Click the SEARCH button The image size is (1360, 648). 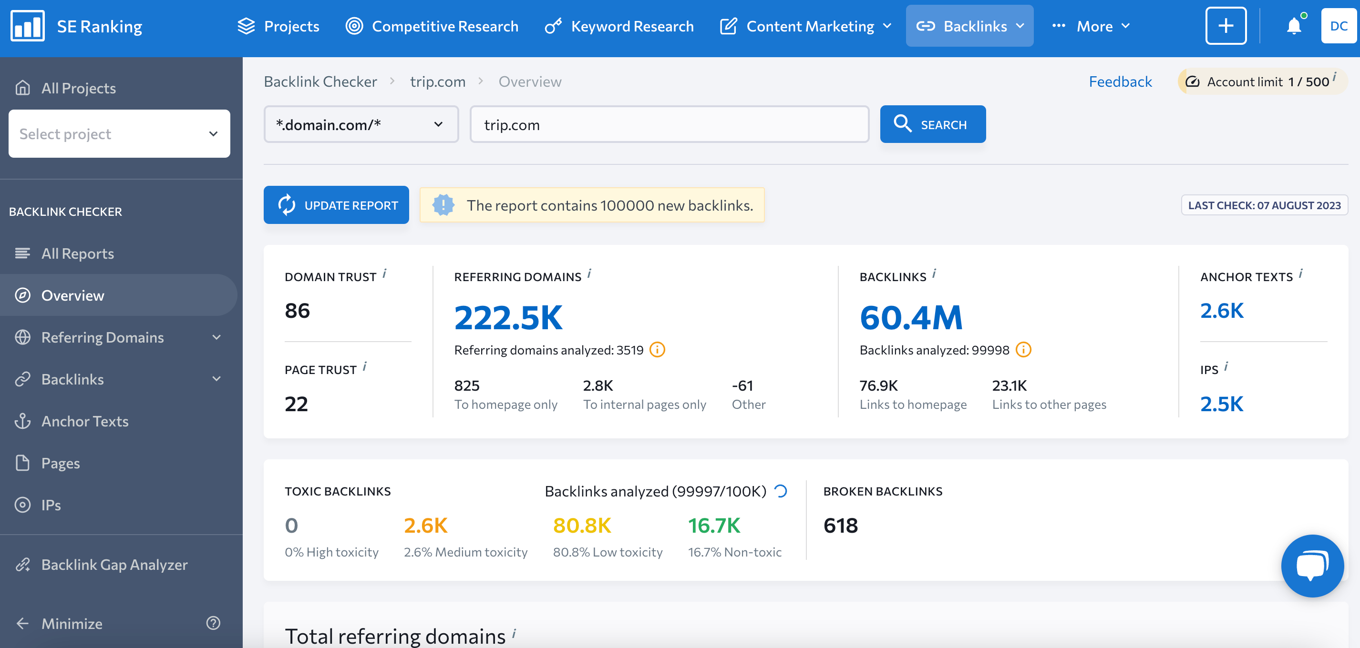pyautogui.click(x=933, y=124)
